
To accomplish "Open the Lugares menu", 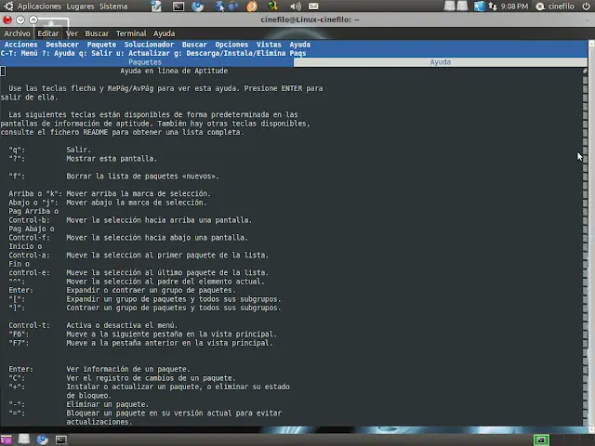I will [81, 7].
